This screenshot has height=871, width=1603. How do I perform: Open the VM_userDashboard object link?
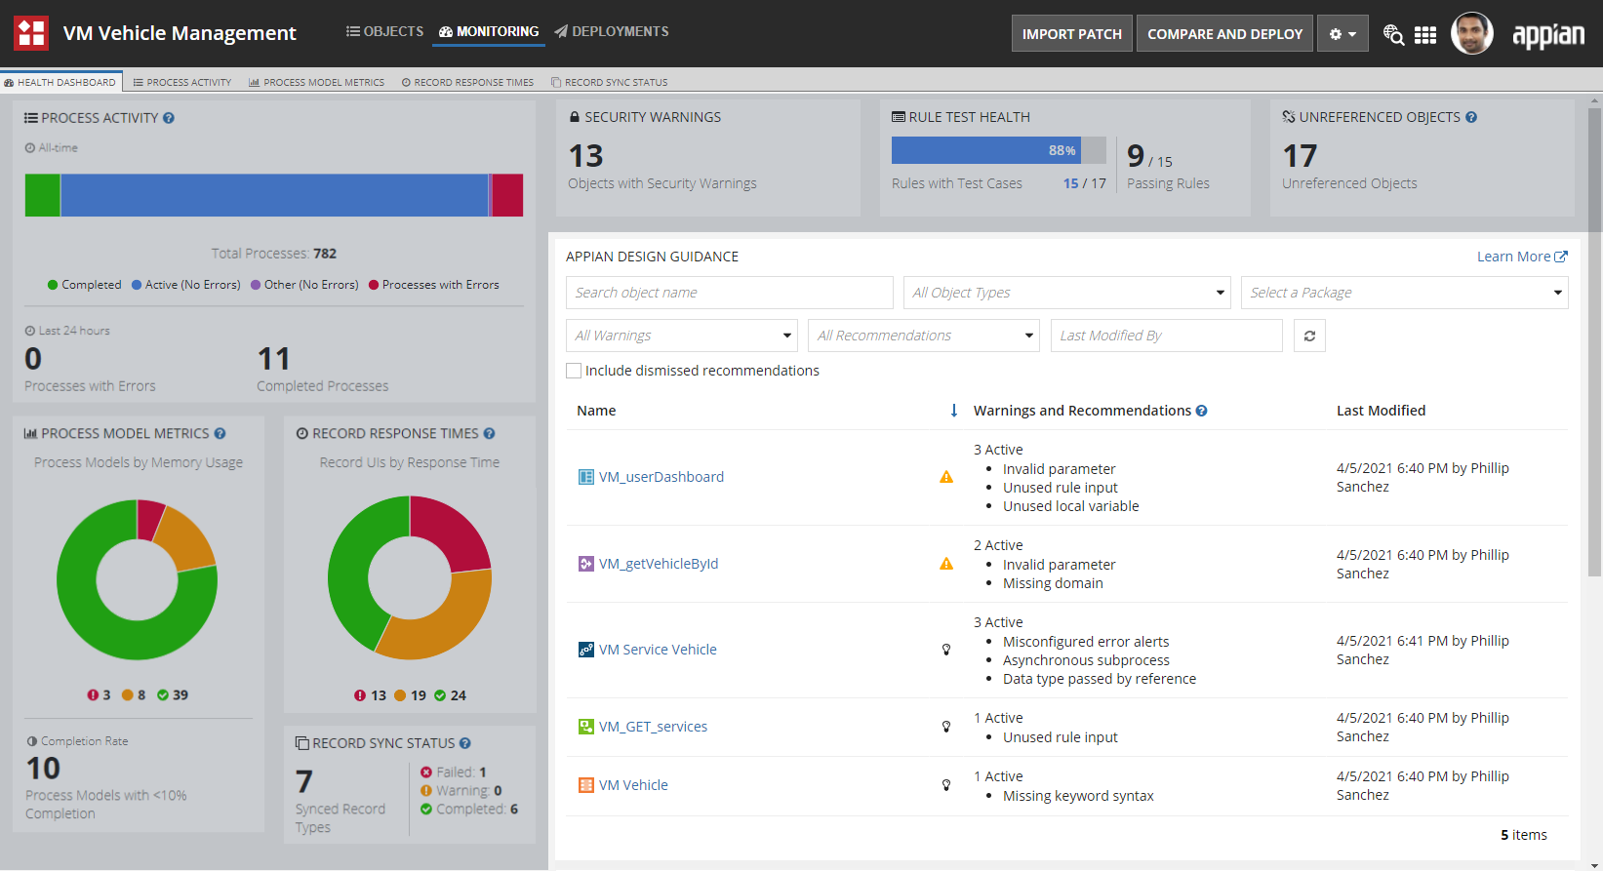click(661, 477)
